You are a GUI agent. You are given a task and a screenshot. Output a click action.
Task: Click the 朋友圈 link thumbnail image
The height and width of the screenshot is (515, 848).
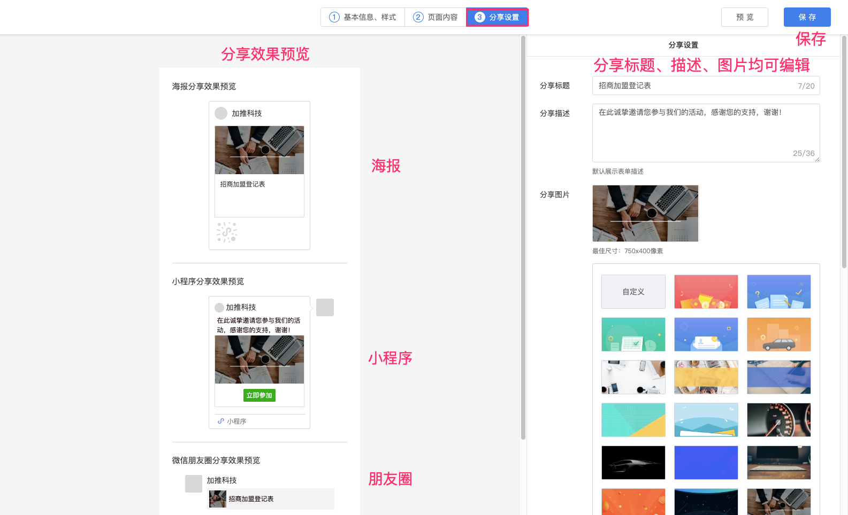[218, 499]
